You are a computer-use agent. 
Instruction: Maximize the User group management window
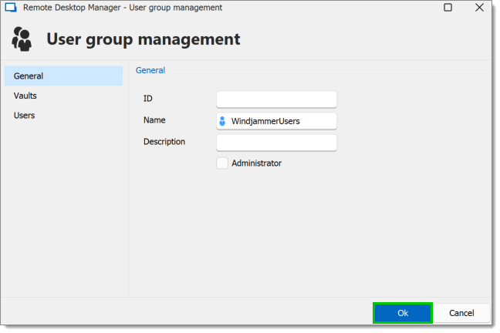pyautogui.click(x=448, y=8)
